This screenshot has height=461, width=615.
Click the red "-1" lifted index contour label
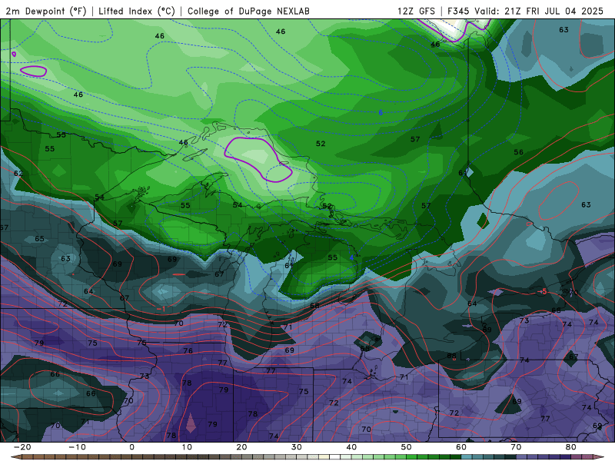point(161,309)
